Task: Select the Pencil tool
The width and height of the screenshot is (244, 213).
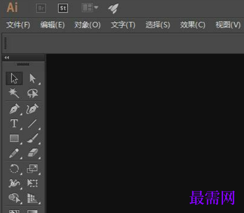Action: tap(14, 153)
